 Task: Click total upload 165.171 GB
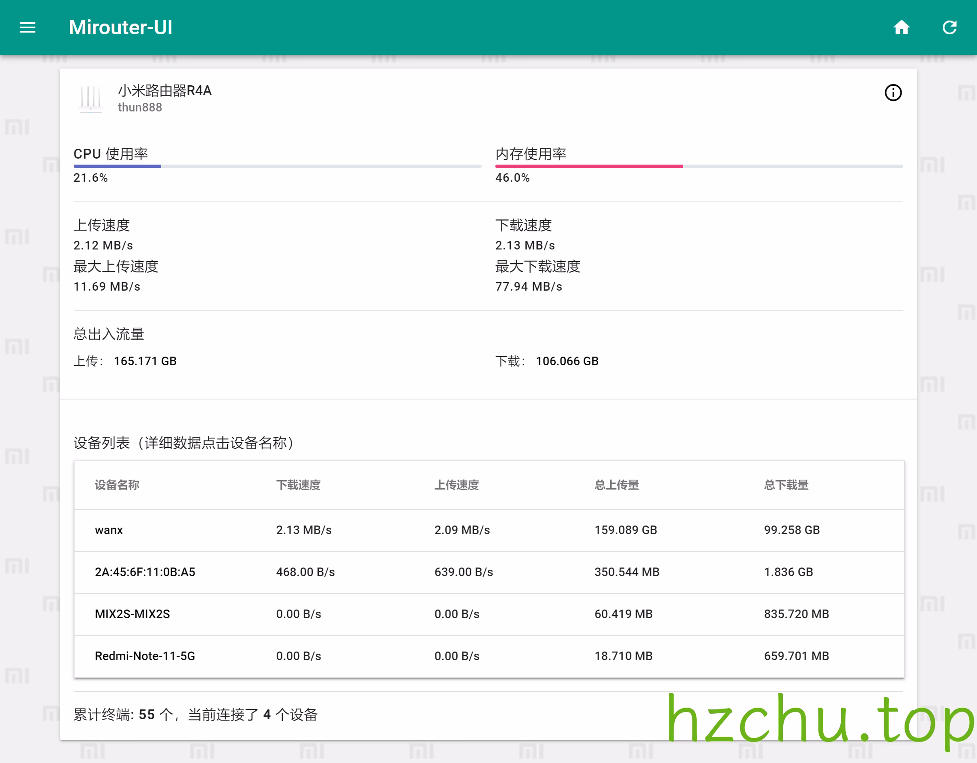tap(145, 361)
